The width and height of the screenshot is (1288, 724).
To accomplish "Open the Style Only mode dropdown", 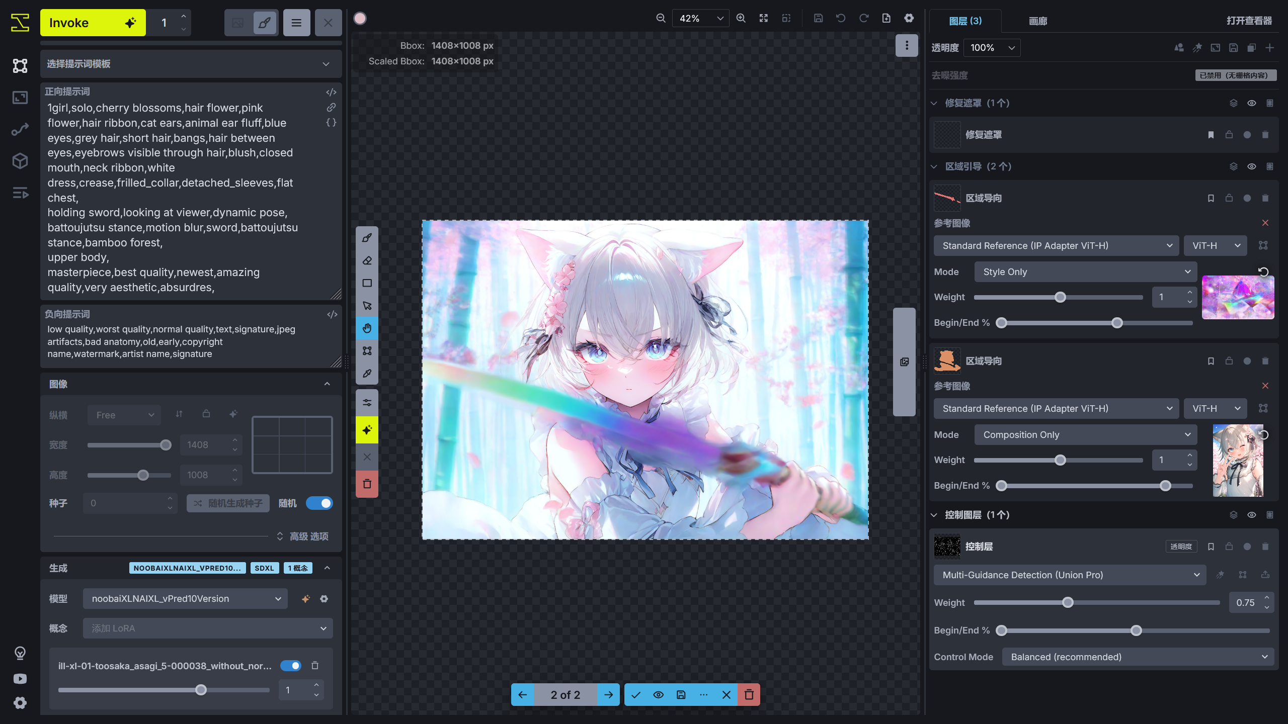I will tap(1085, 271).
